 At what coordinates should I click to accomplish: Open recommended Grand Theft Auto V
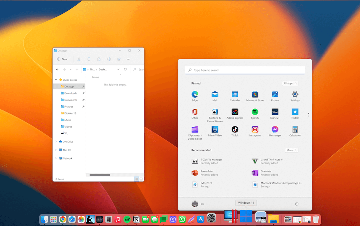click(x=267, y=161)
